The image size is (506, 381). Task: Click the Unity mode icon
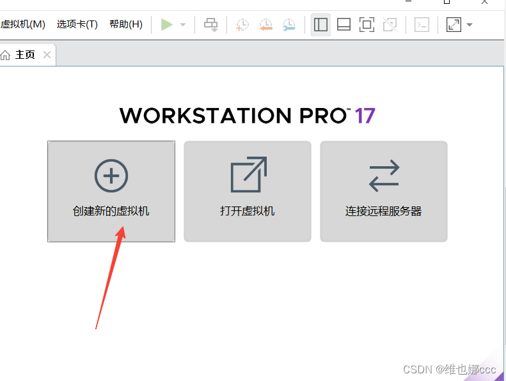click(390, 24)
